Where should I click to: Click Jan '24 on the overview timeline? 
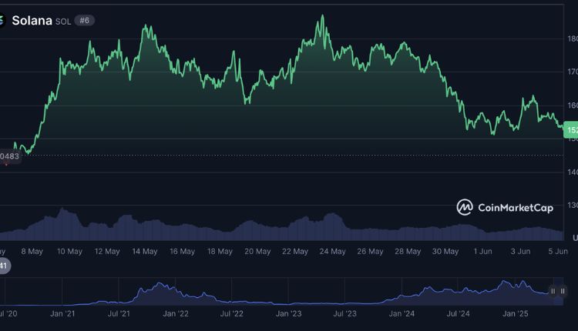pyautogui.click(x=402, y=314)
